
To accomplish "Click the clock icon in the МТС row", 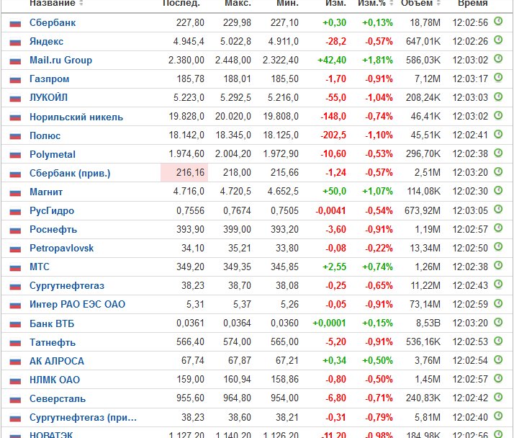I will coord(498,265).
